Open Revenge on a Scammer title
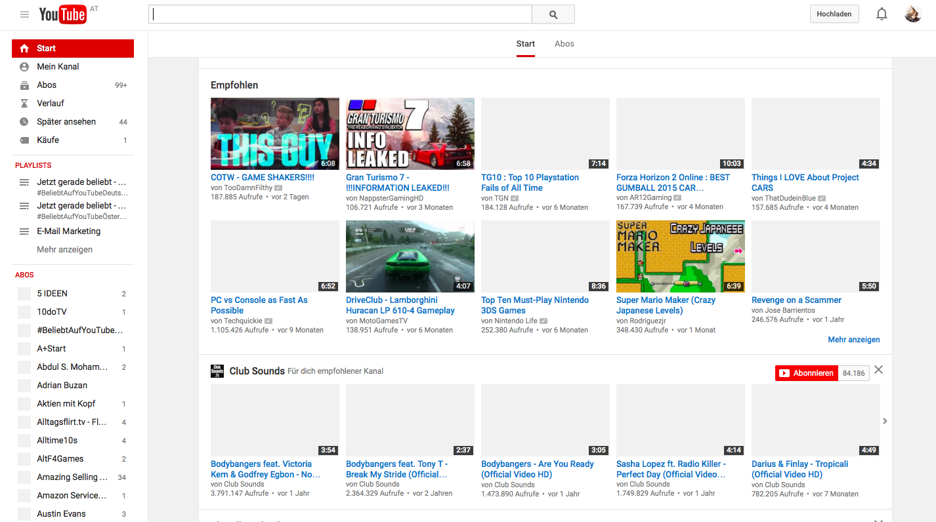 point(796,300)
